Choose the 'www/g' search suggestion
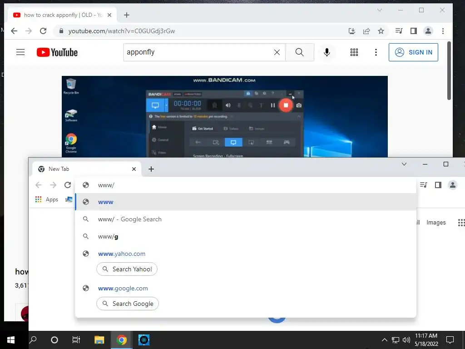465x349 pixels. 246,236
